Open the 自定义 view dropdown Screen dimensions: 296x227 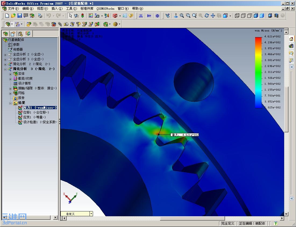click(x=91, y=214)
